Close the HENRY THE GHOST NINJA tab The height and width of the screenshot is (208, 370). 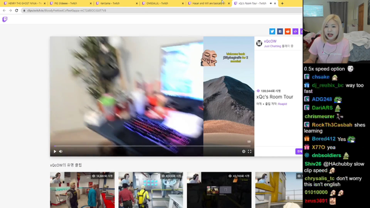[x=45, y=3]
